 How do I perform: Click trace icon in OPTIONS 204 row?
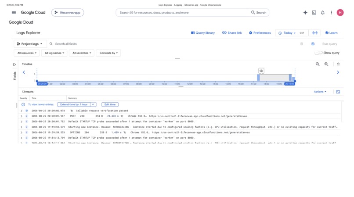pos(125,133)
